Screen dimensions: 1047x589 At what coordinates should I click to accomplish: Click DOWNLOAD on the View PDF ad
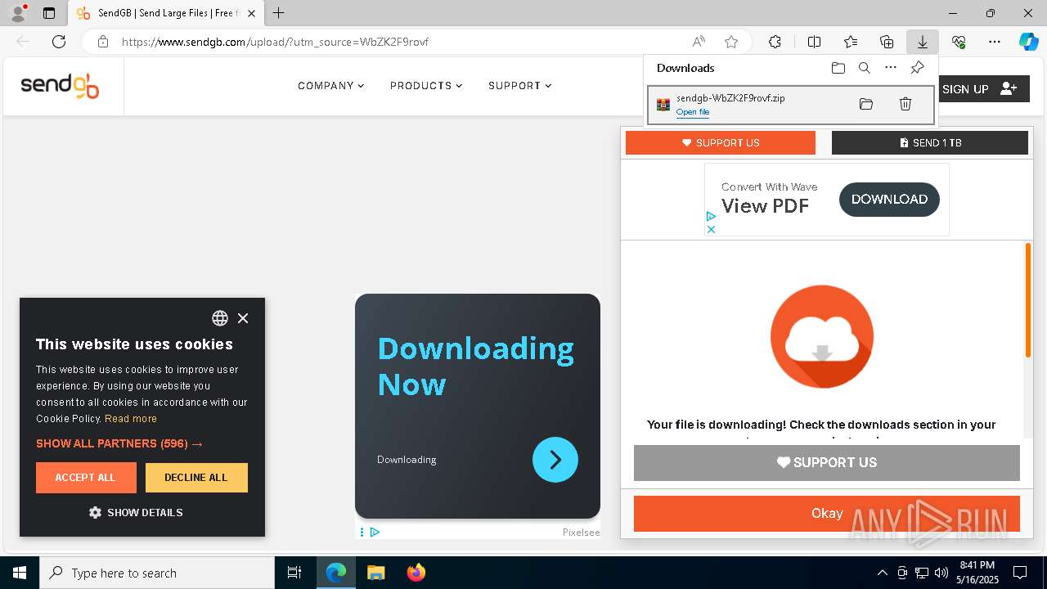889,200
